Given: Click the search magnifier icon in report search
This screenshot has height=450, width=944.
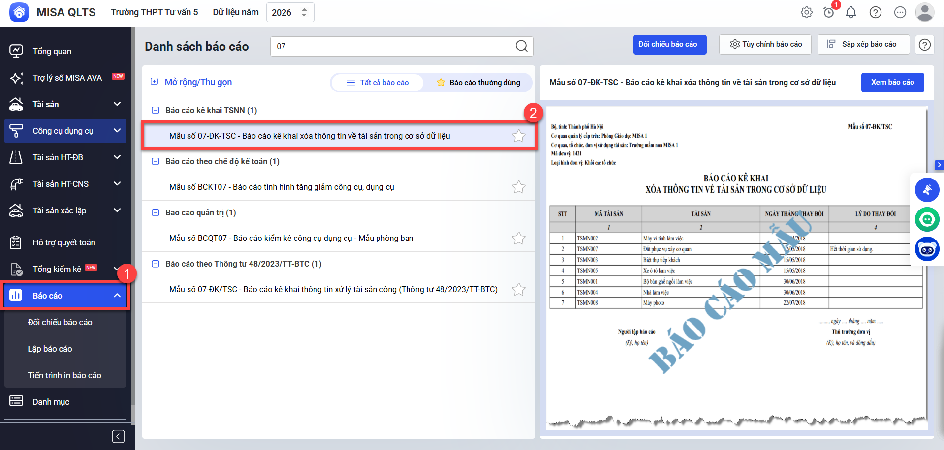Looking at the screenshot, I should pyautogui.click(x=521, y=46).
